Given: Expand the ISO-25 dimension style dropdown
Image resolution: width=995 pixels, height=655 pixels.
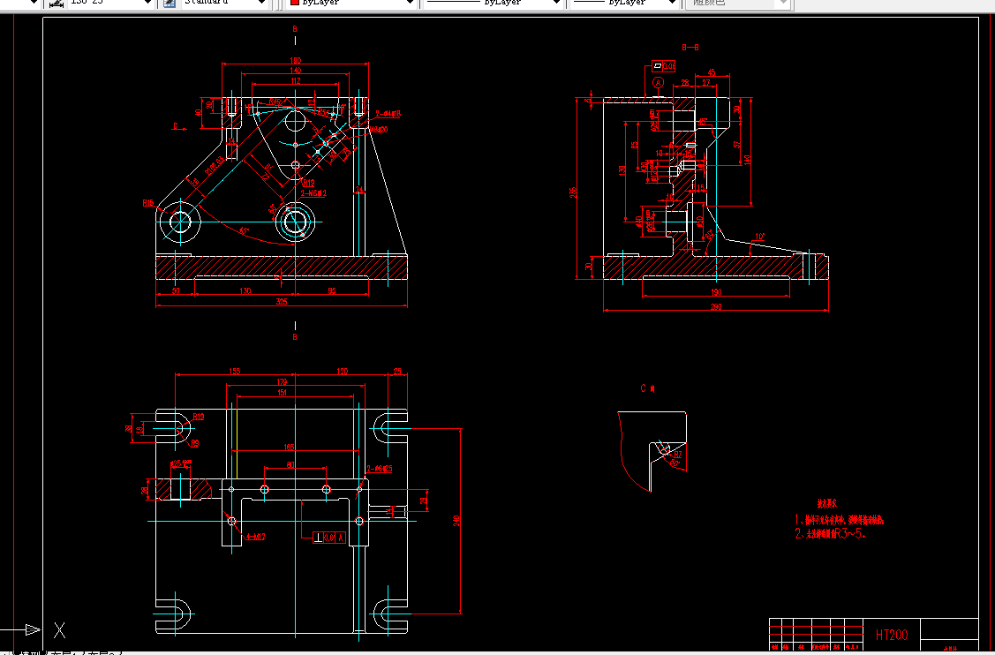Looking at the screenshot, I should point(147,3).
